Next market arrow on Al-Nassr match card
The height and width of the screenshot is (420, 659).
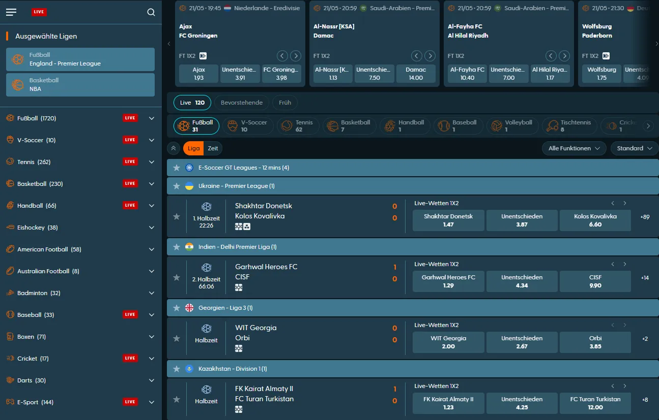pos(430,56)
